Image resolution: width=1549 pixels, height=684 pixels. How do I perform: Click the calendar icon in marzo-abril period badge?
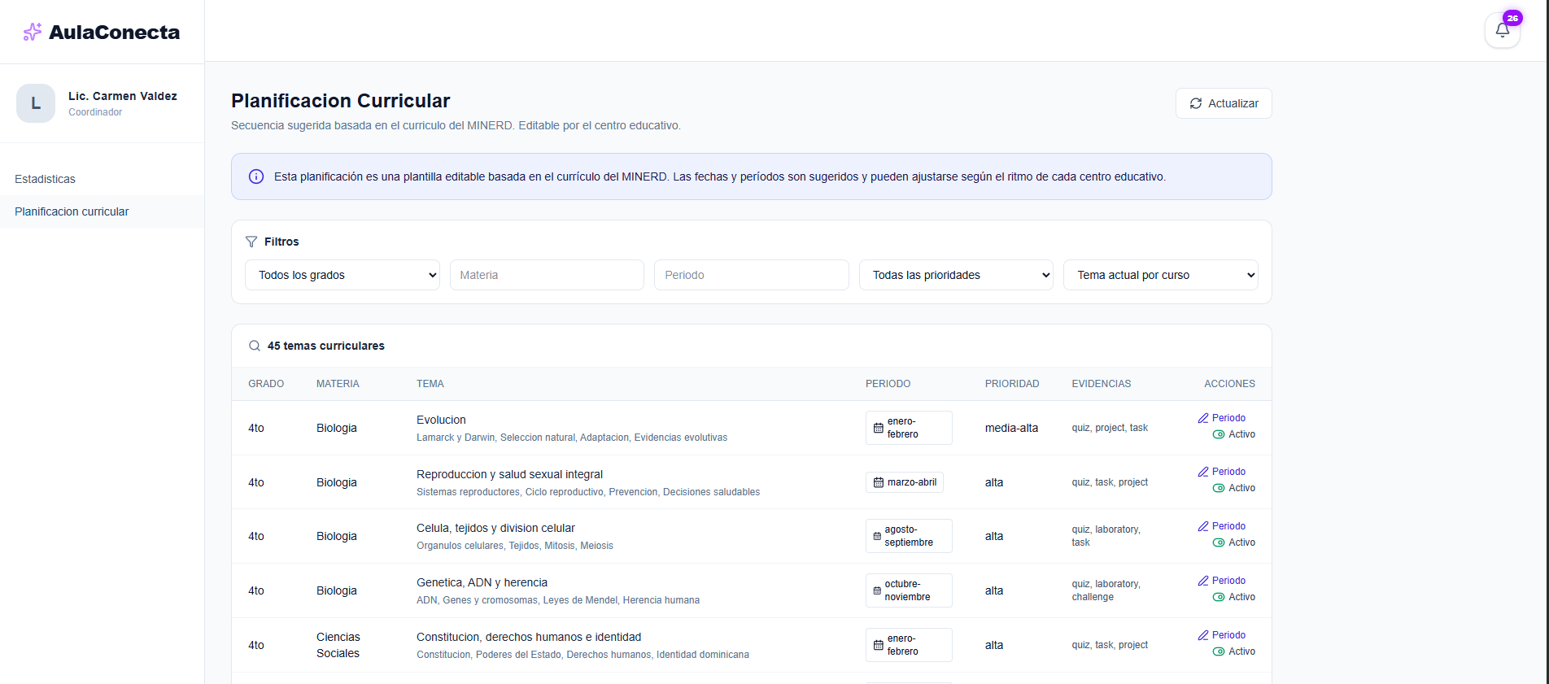tap(879, 482)
